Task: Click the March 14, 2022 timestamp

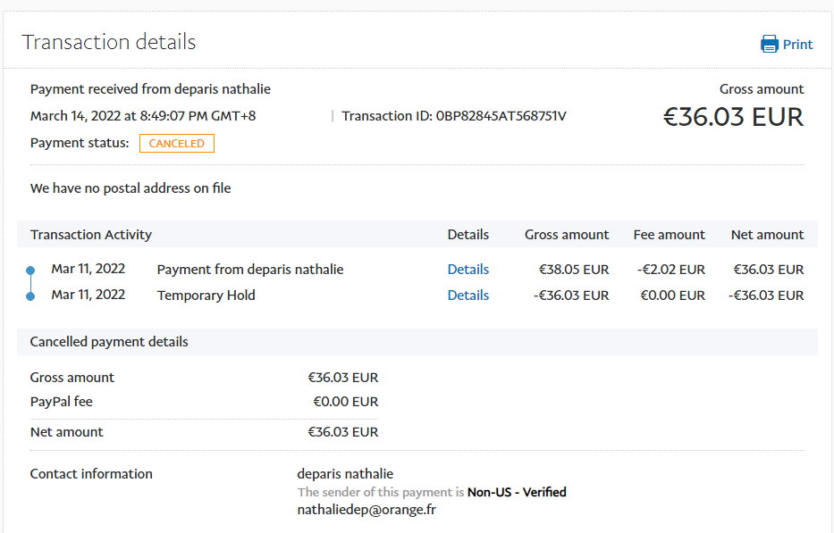Action: click(x=143, y=116)
